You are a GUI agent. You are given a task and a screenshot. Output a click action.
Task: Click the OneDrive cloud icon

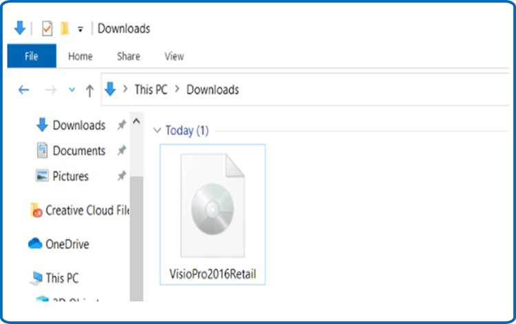pos(35,244)
